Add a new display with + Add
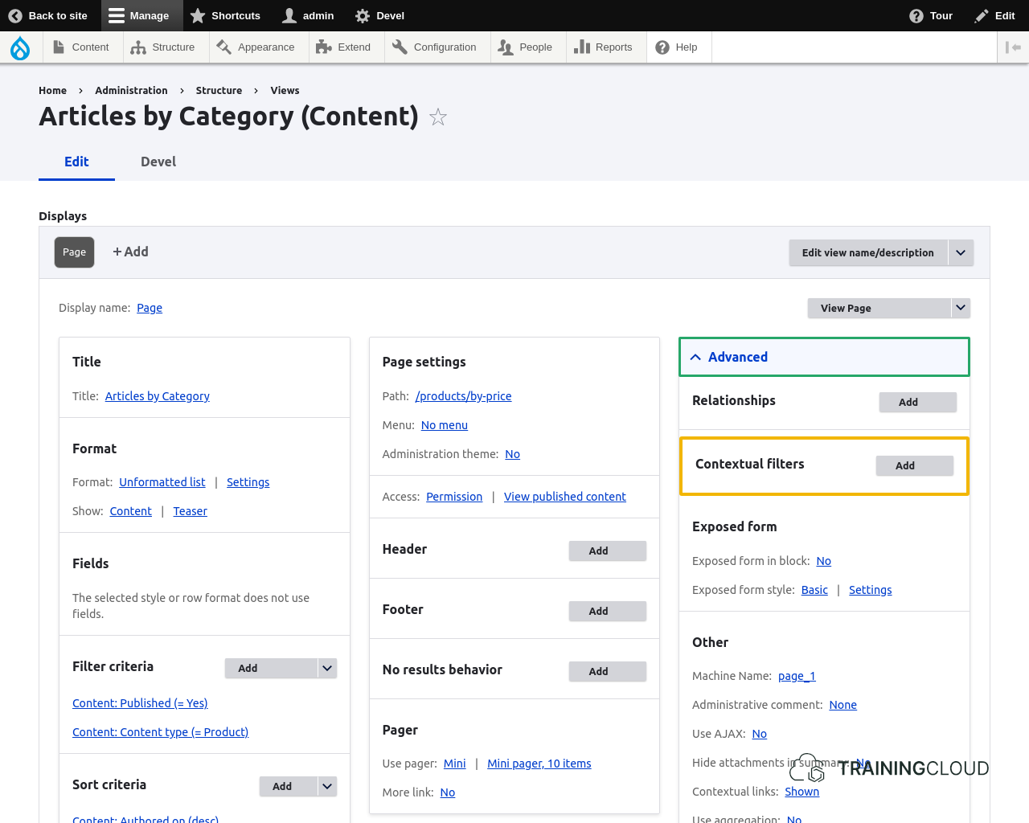Image resolution: width=1029 pixels, height=823 pixels. point(130,252)
